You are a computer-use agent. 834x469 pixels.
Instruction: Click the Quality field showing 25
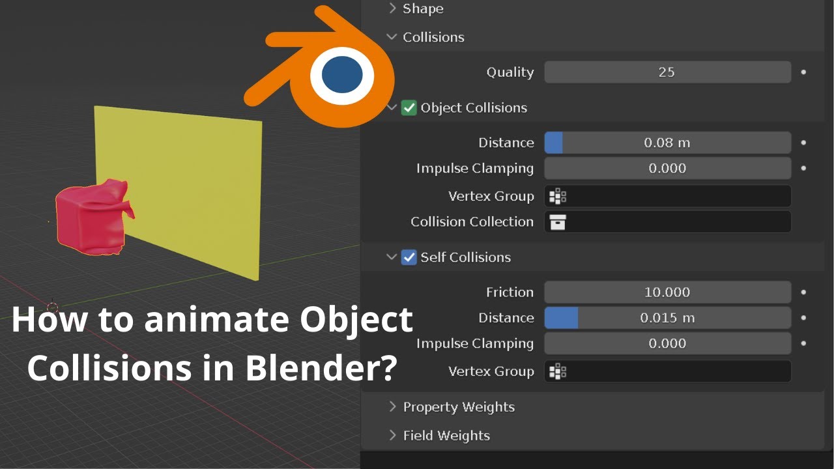(667, 72)
